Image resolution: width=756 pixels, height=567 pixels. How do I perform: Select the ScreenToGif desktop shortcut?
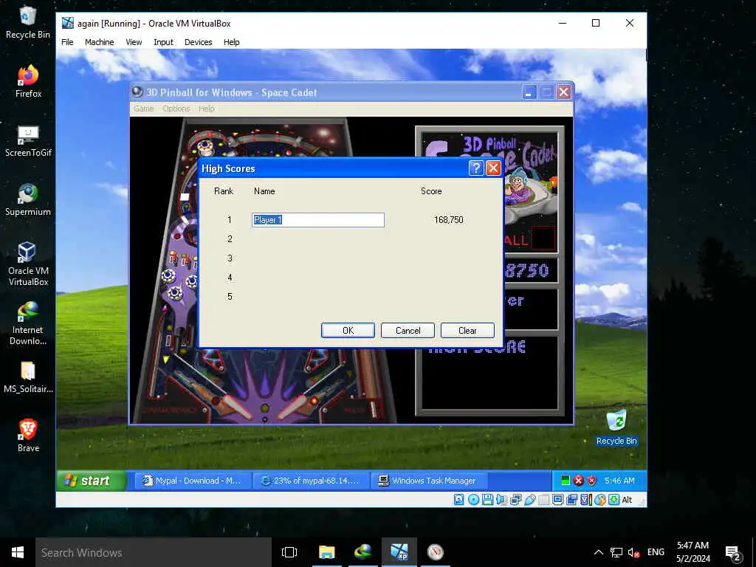[28, 140]
